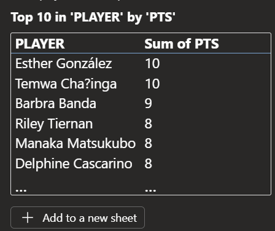Click the Delphine Cascarino player cell
The height and width of the screenshot is (231, 275).
click(x=74, y=163)
